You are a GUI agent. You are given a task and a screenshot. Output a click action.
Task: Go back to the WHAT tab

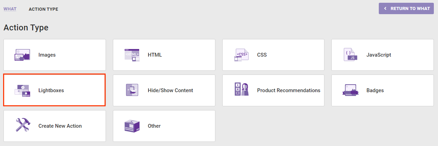(x=10, y=9)
